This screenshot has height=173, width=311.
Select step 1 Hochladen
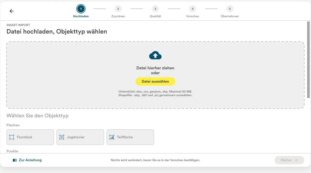point(81,12)
